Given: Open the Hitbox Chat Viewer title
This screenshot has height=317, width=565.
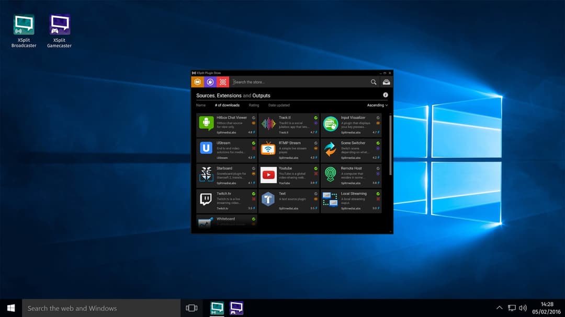Looking at the screenshot, I should [x=232, y=118].
